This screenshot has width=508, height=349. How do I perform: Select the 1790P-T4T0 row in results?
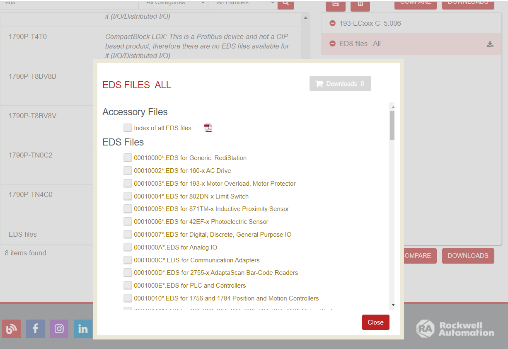pyautogui.click(x=151, y=46)
